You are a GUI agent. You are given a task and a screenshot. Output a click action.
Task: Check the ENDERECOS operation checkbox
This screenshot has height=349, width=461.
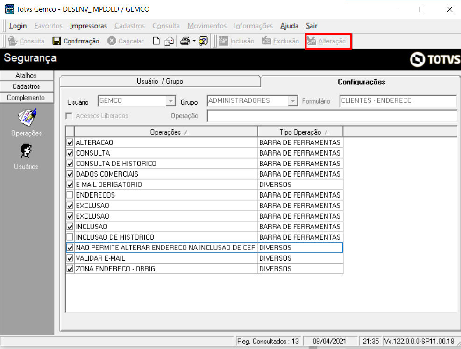pos(70,195)
